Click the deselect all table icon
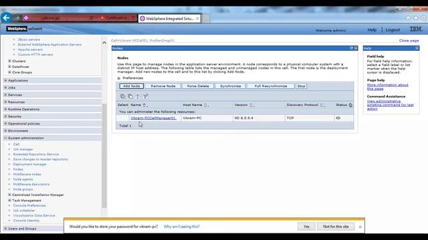This screenshot has width=428, height=240. click(130, 96)
